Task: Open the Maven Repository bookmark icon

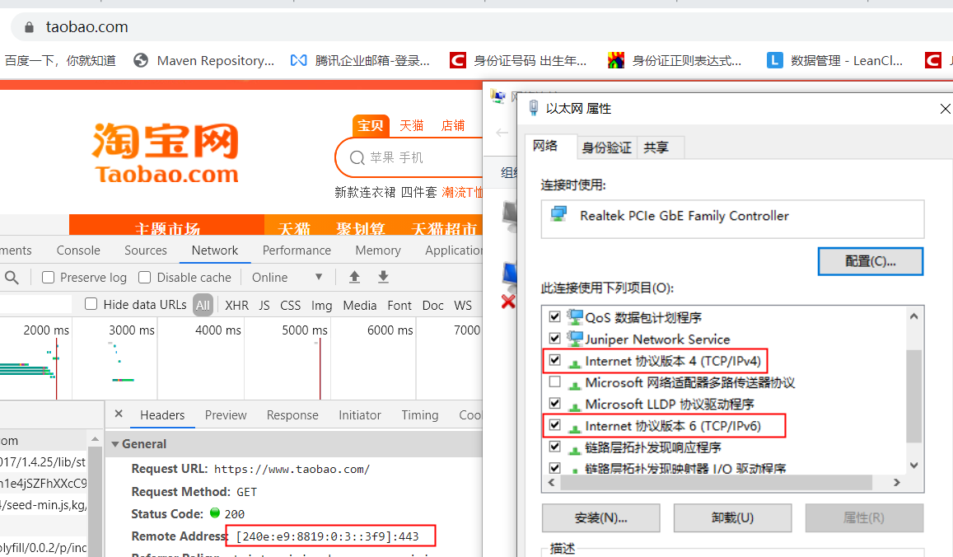Action: (x=141, y=60)
